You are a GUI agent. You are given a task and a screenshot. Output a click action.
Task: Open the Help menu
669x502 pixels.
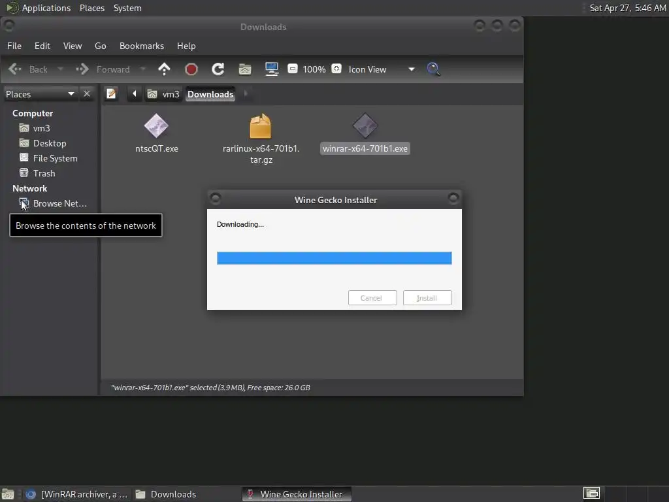coord(186,46)
